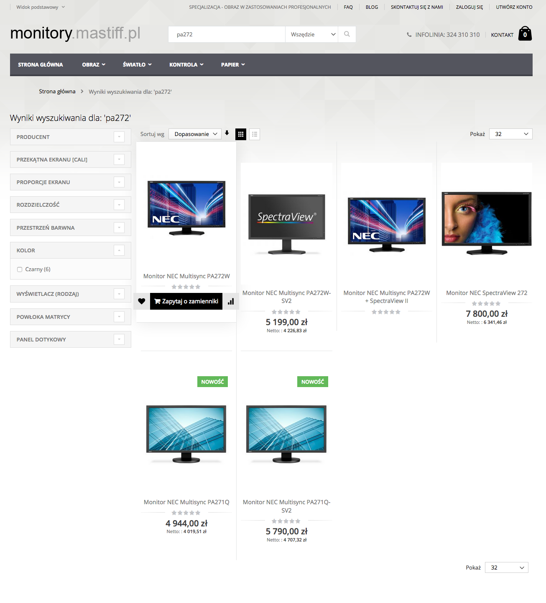Rate the SpectraView 272 monitor stars

point(486,304)
